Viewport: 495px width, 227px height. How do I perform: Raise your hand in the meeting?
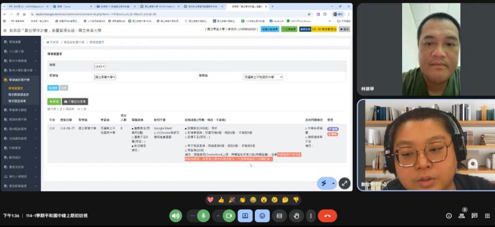tap(296, 216)
